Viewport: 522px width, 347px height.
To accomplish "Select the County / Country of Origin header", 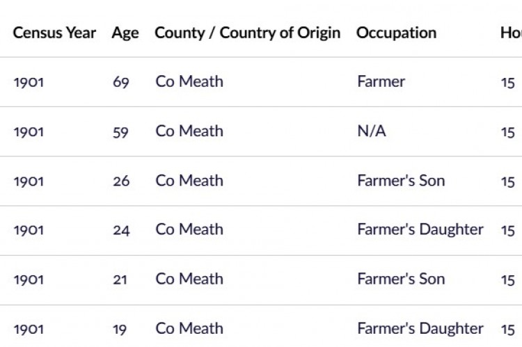I will click(x=247, y=33).
